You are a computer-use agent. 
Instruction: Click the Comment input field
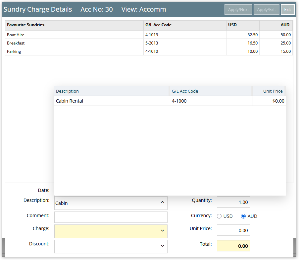click(x=111, y=217)
